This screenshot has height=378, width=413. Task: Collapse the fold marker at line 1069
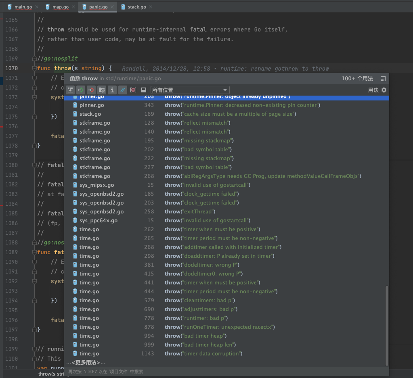[x=34, y=58]
